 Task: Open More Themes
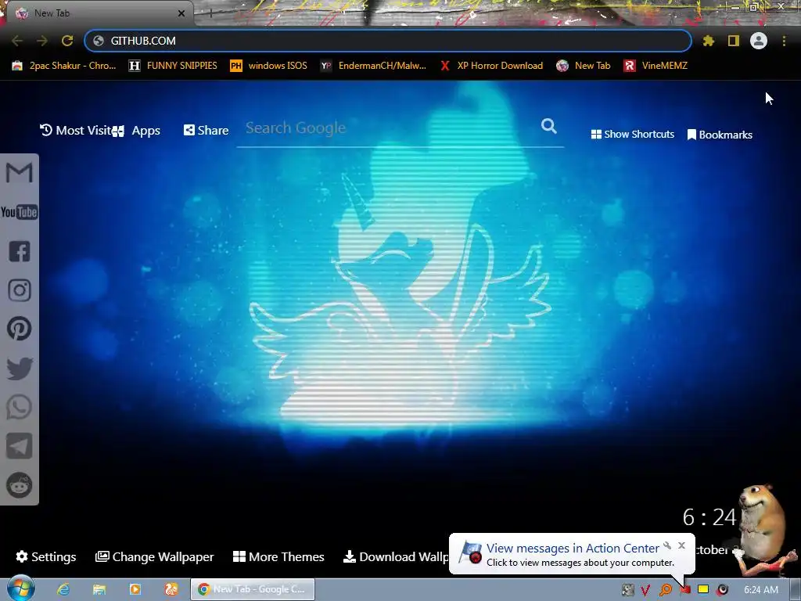coord(278,556)
